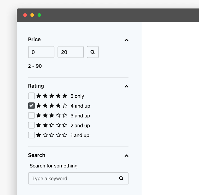Click the price search magnifier button
The image size is (199, 195).
click(93, 52)
